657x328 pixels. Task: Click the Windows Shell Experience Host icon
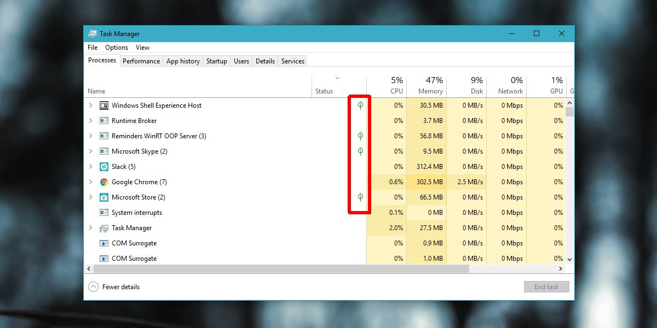tap(103, 106)
